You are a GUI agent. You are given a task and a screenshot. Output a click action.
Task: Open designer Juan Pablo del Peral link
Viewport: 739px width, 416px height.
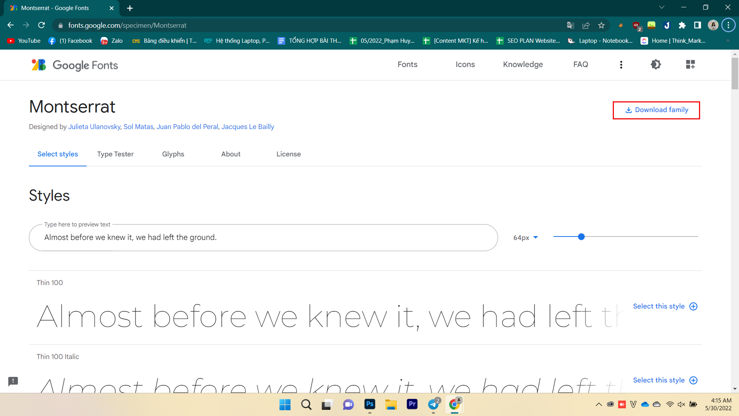pos(187,127)
